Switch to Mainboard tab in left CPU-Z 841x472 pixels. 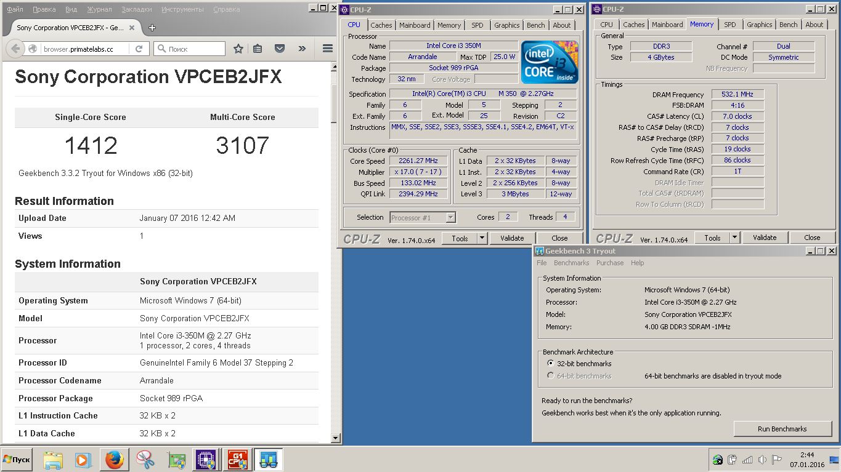415,25
